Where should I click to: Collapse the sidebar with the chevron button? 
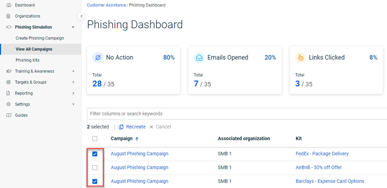click(81, 17)
